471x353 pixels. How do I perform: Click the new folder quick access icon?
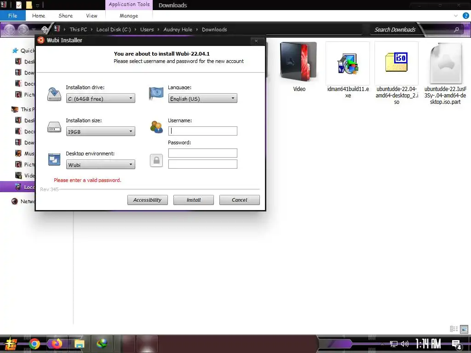click(29, 5)
